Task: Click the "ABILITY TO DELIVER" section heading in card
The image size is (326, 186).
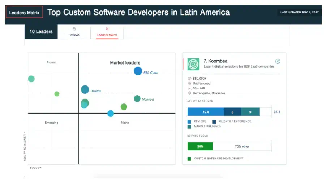Action: (x=200, y=101)
